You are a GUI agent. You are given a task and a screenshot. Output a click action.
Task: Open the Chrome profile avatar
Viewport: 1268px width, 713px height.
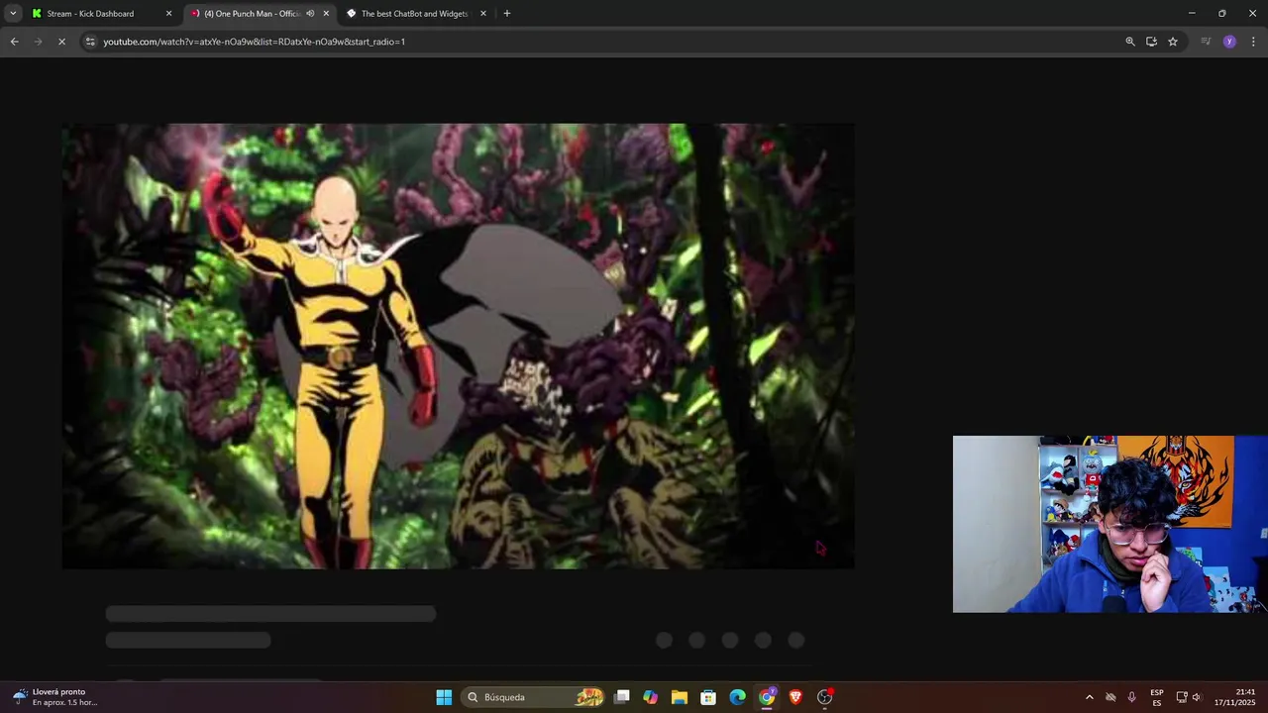1229,42
